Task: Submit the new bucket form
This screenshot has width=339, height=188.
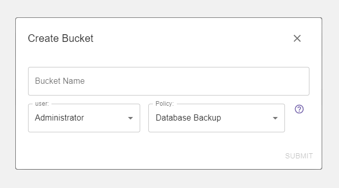Action: point(299,156)
